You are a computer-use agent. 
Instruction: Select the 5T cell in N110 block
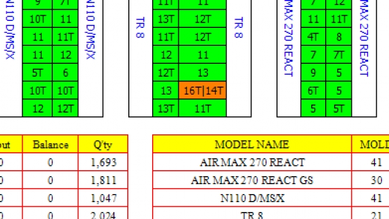[x=37, y=73]
